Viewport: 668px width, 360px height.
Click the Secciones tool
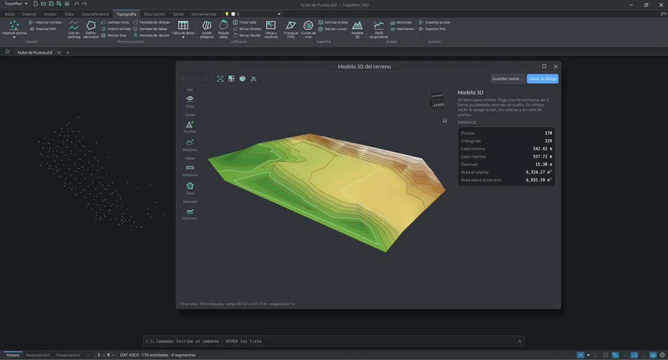pyautogui.click(x=401, y=22)
